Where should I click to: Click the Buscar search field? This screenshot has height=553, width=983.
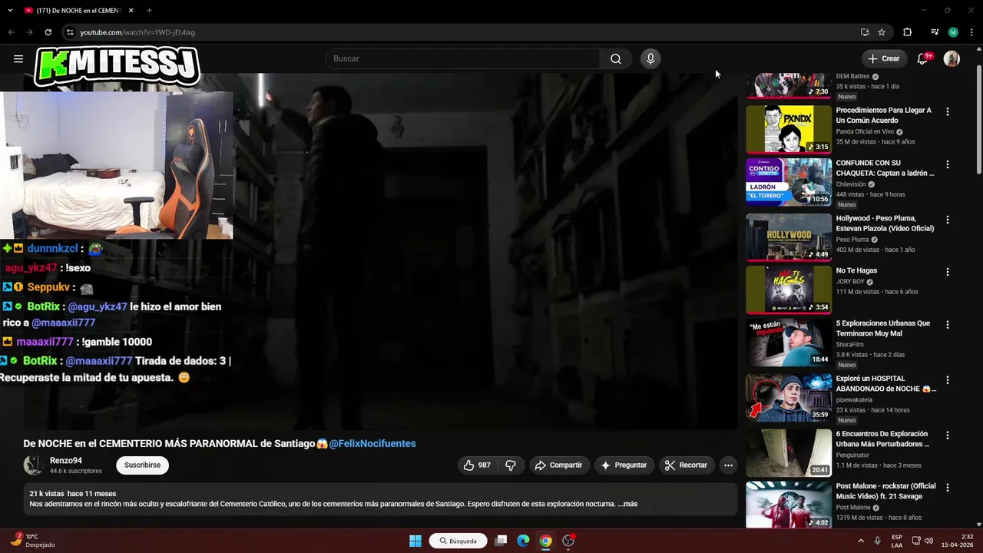463,58
